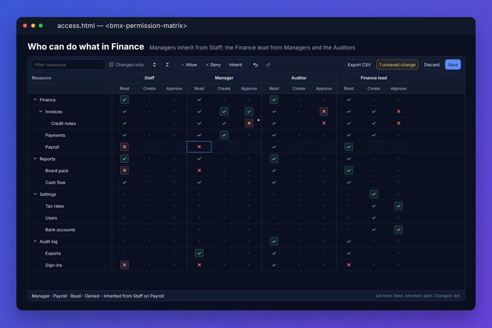This screenshot has height=328, width=492.
Task: Click the collapse-all rows icon
Action: point(167,65)
